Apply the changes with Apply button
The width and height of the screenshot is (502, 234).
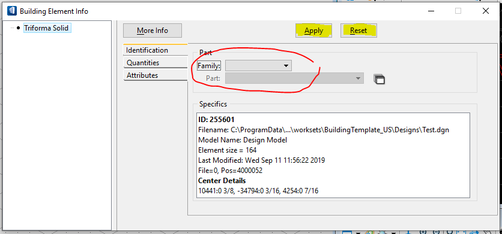coord(313,31)
